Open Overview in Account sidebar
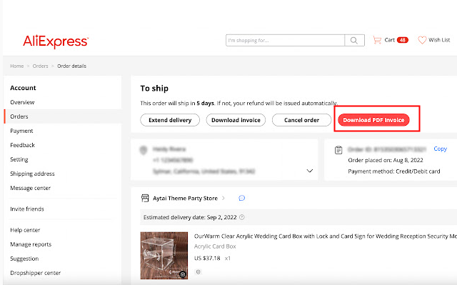Viewport: 457px width, 285px height. 22,102
